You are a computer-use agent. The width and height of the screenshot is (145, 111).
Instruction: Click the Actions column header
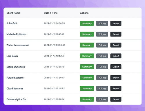pyautogui.click(x=84, y=13)
